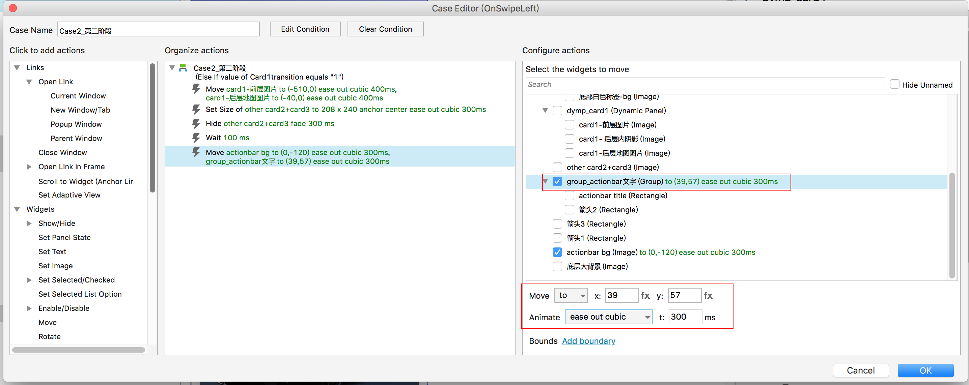Click the fx button next to x value
This screenshot has width=969, height=385.
(x=645, y=296)
